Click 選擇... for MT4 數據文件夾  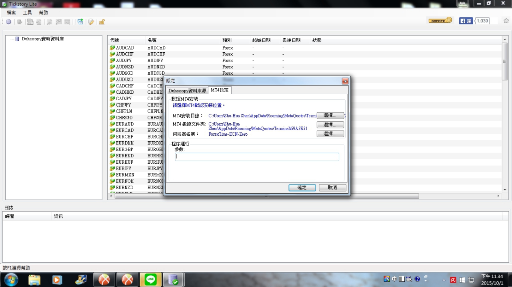(x=330, y=125)
